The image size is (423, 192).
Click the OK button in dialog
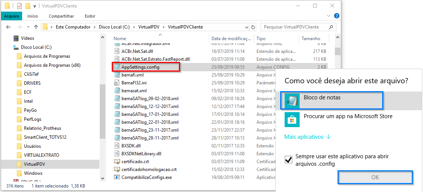tap(375, 177)
